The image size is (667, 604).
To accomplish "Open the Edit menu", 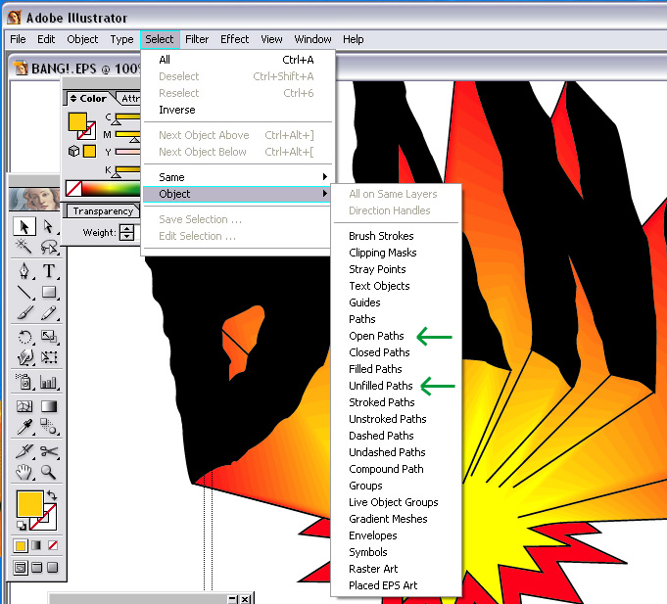I will point(46,39).
